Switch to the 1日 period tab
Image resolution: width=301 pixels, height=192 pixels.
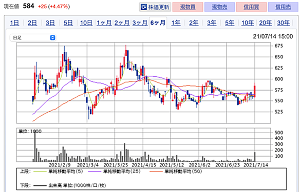click(14, 23)
